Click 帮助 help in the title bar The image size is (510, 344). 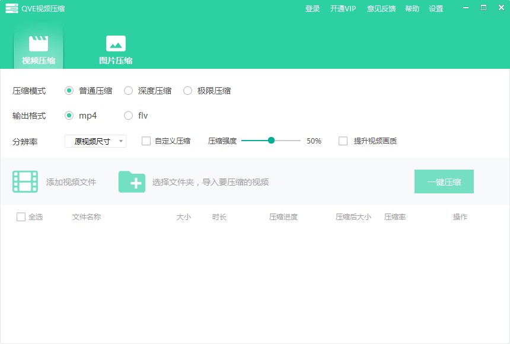(412, 8)
